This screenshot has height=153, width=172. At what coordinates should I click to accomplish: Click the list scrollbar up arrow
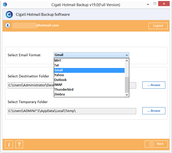pos(127,61)
